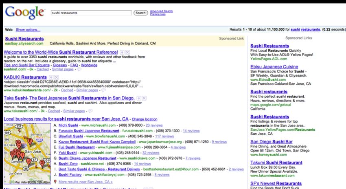The height and width of the screenshot is (189, 346).
Task: Open the Preferences link
Action: click(x=158, y=14)
